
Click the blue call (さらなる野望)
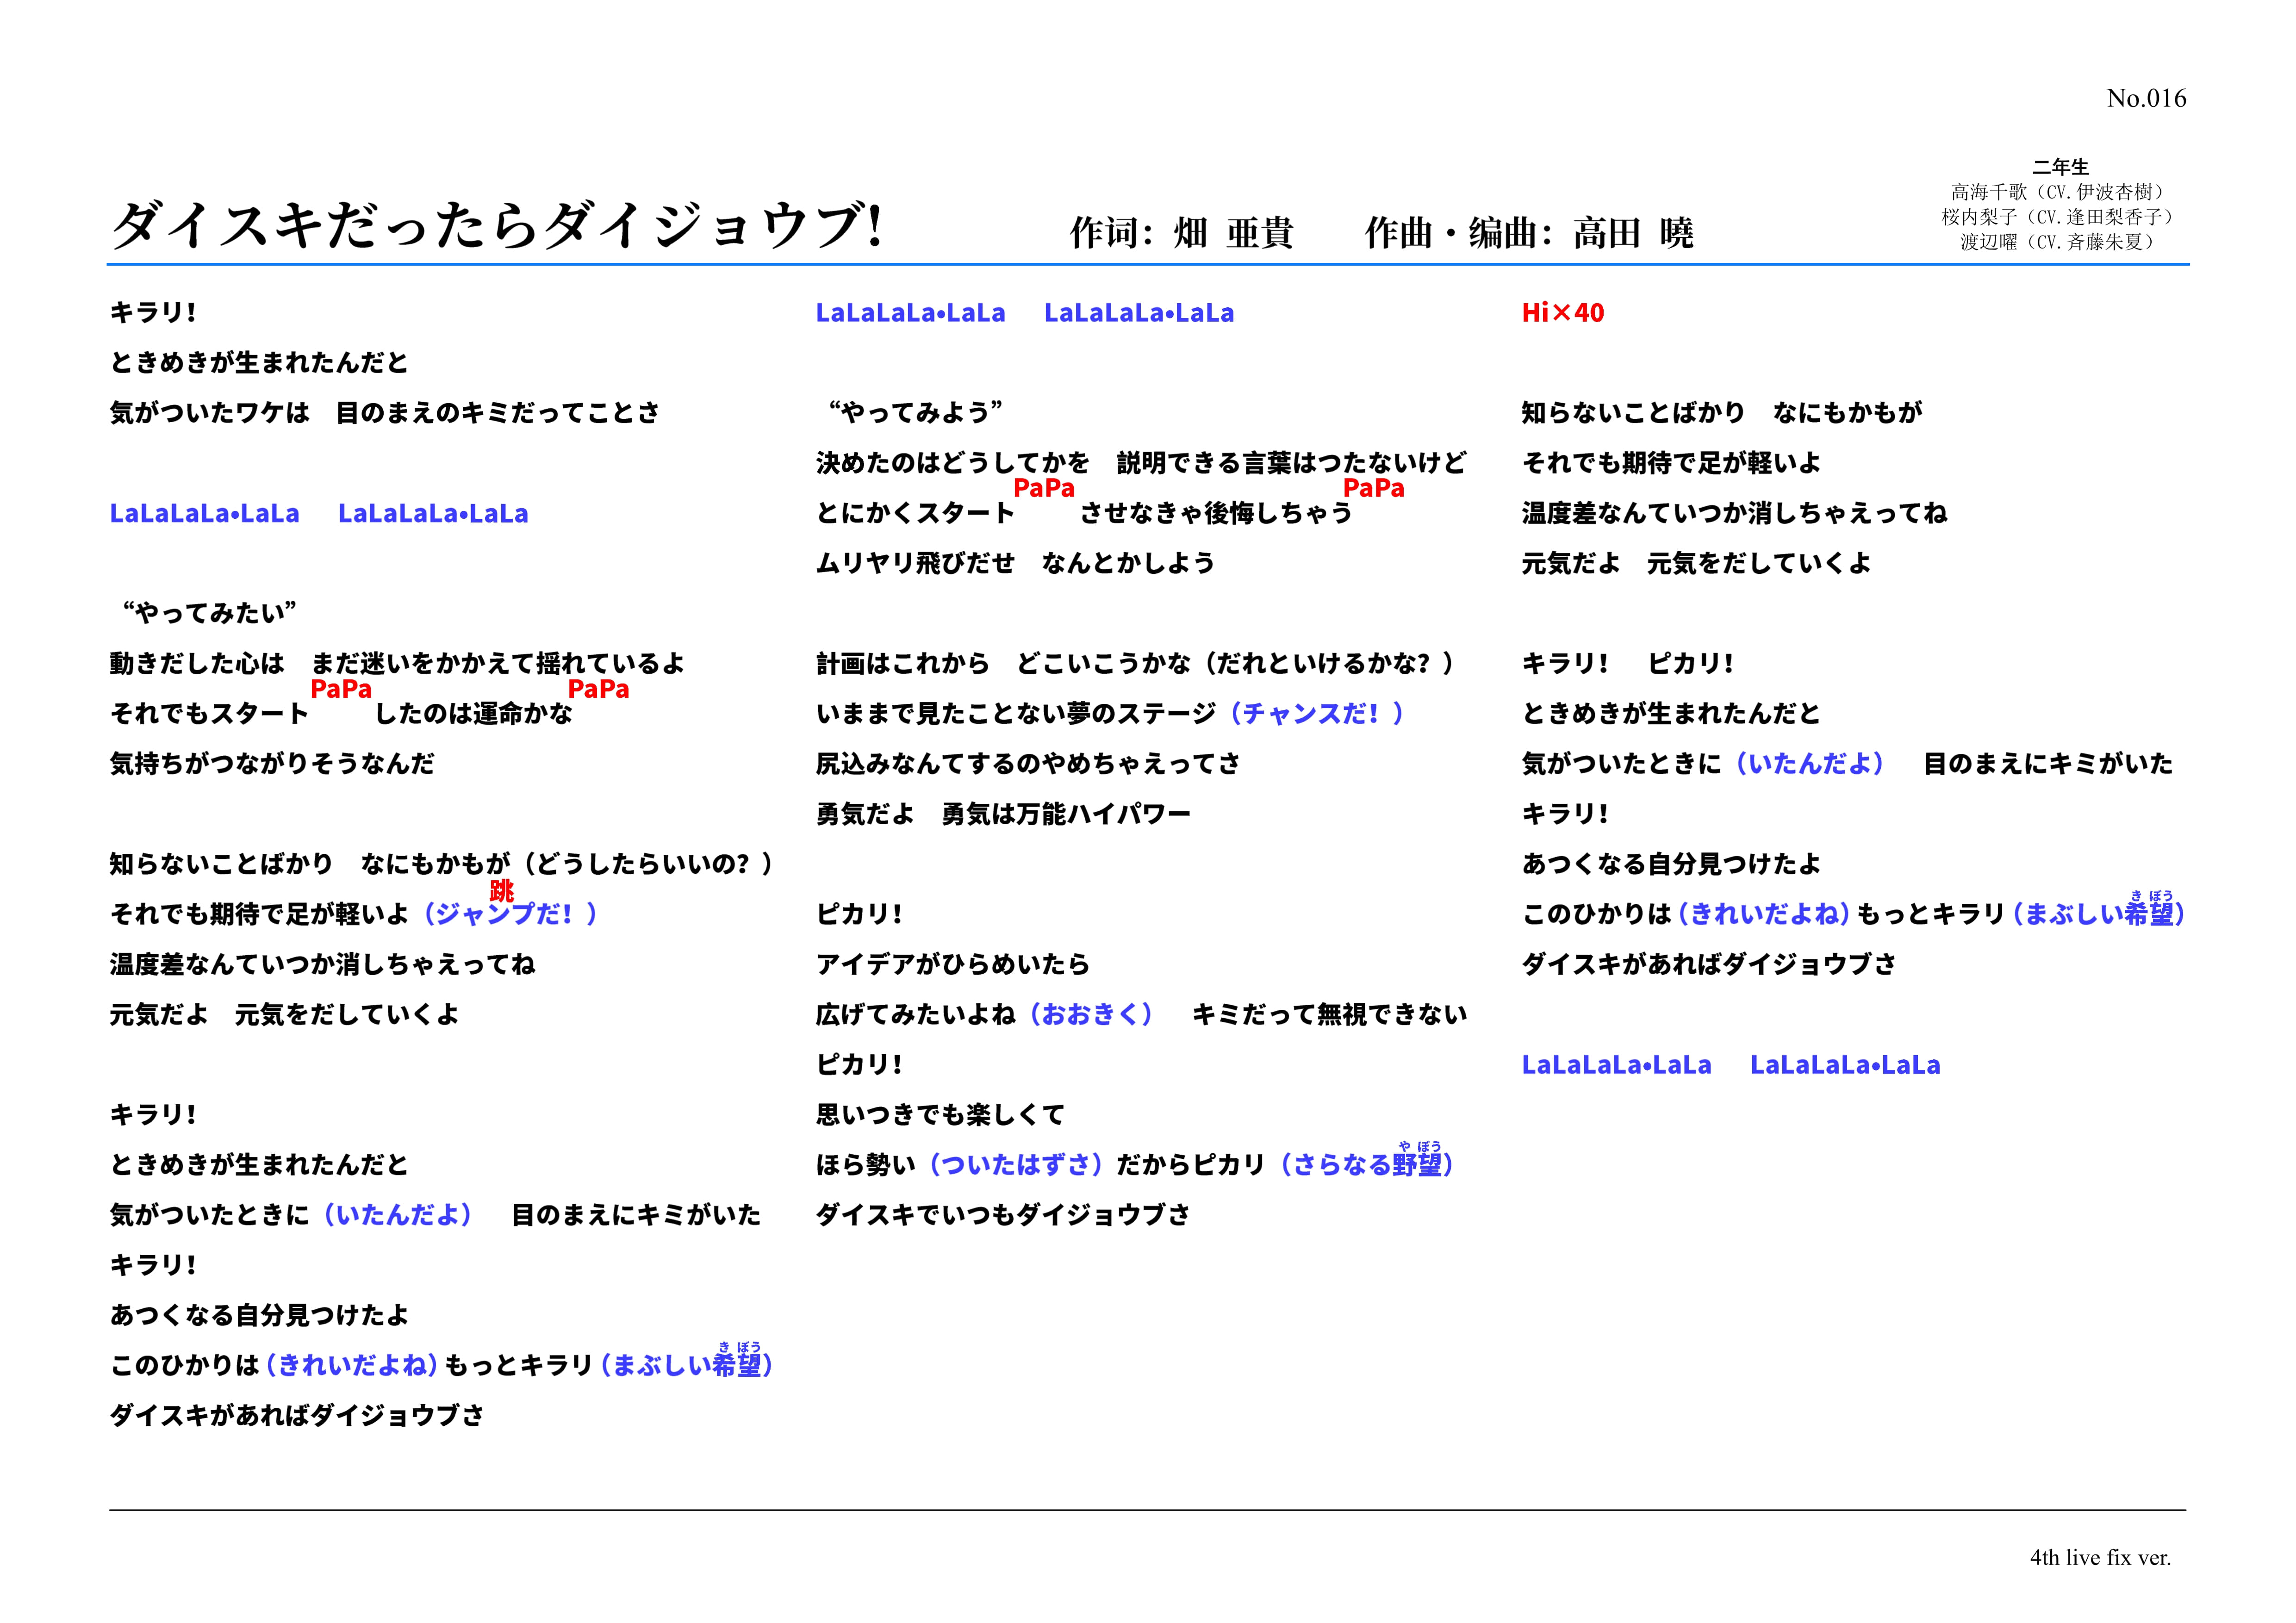tap(1366, 1165)
